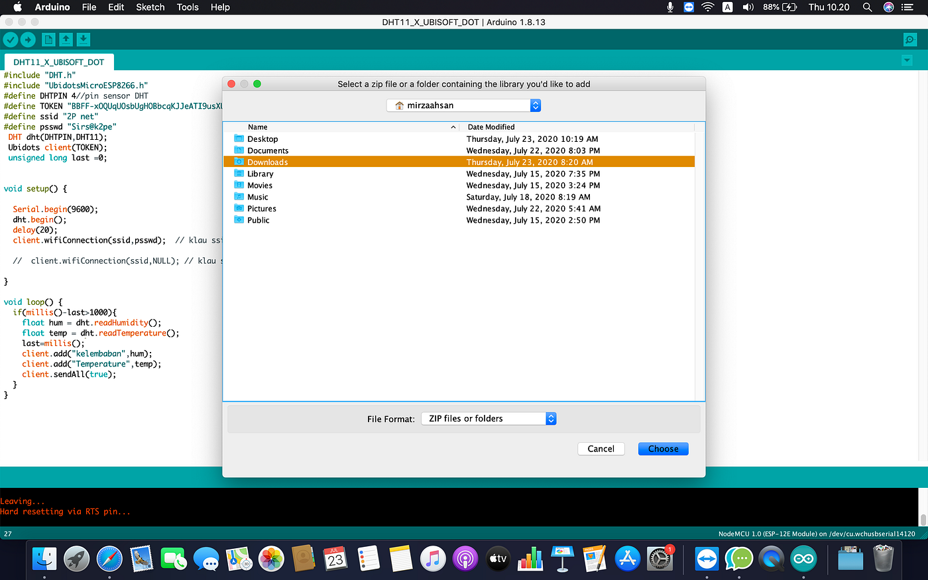This screenshot has height=580, width=928.
Task: Open the App Store from the Dock
Action: click(627, 559)
